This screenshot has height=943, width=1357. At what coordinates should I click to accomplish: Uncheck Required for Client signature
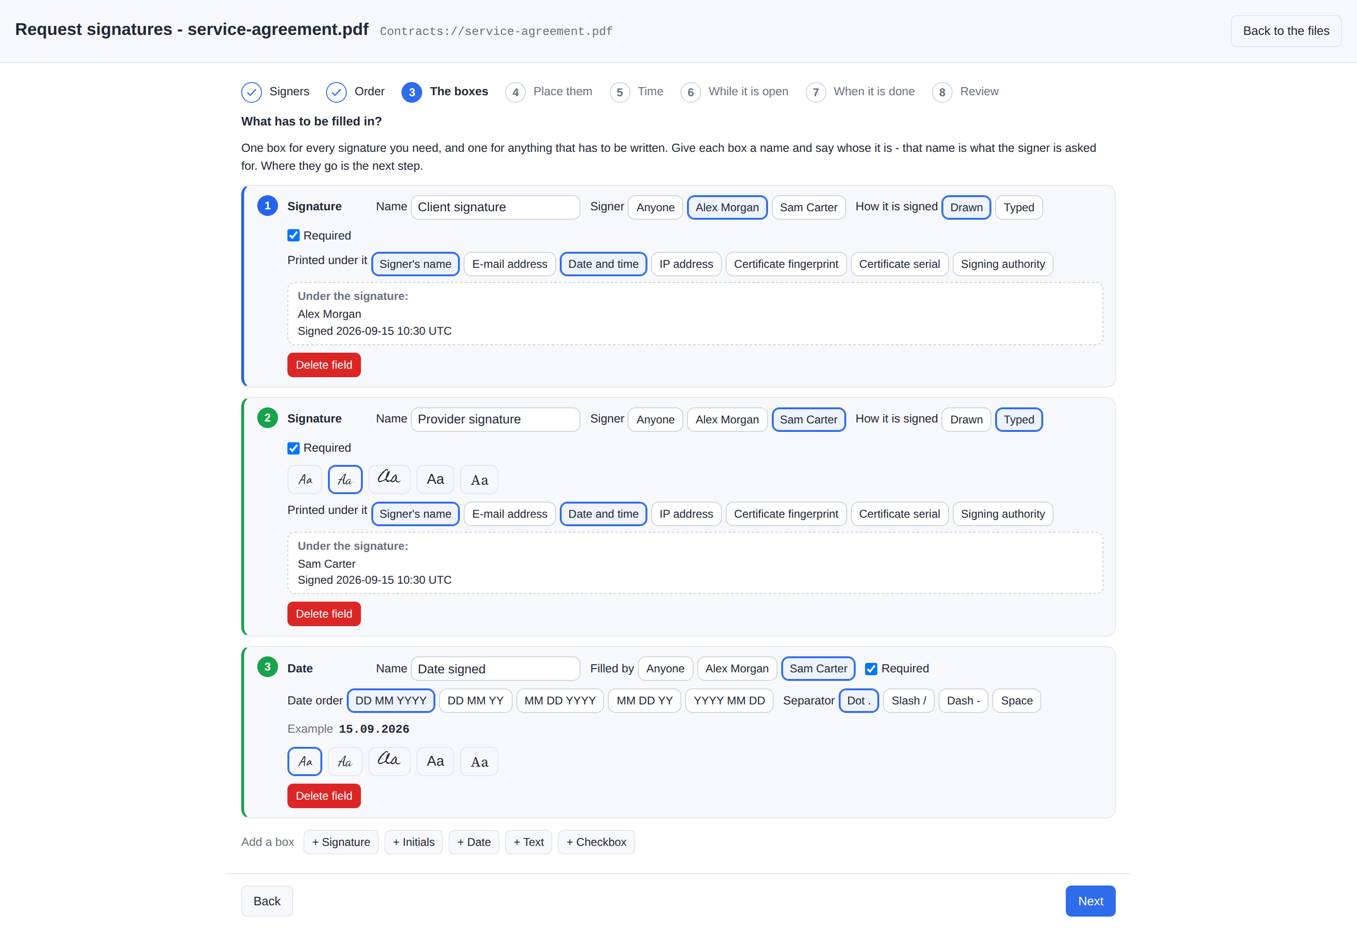click(x=294, y=235)
